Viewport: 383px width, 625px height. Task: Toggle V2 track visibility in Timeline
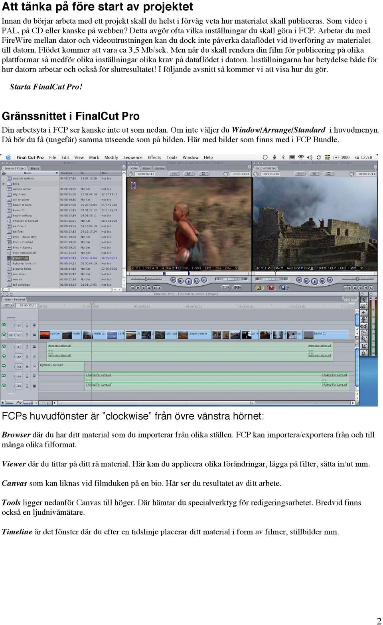(x=4, y=325)
